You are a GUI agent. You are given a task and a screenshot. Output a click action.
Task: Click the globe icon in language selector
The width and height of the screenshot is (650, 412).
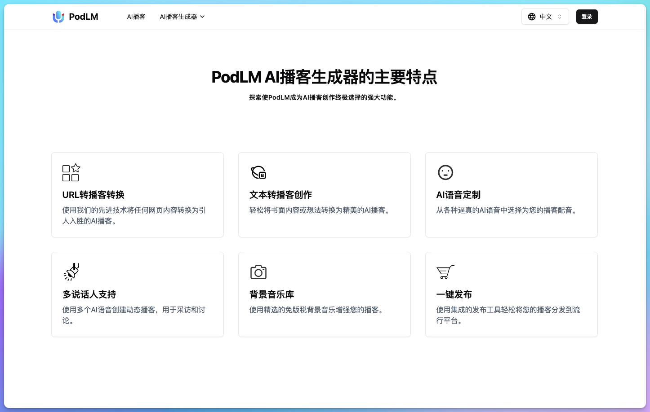click(x=532, y=17)
